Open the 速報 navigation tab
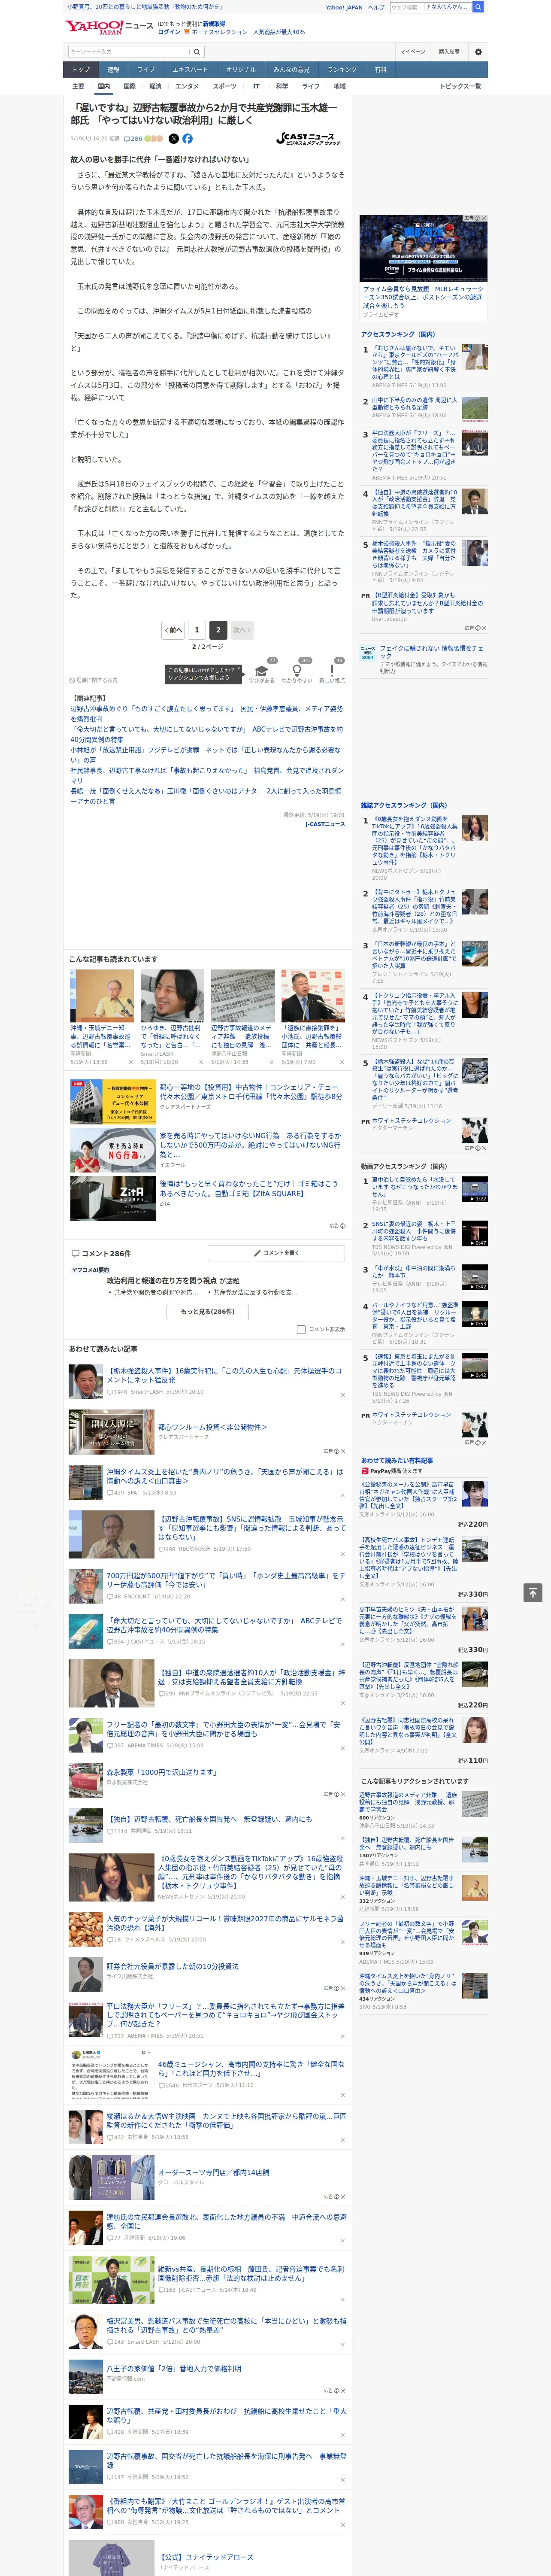The height and width of the screenshot is (2576, 551). [x=113, y=70]
